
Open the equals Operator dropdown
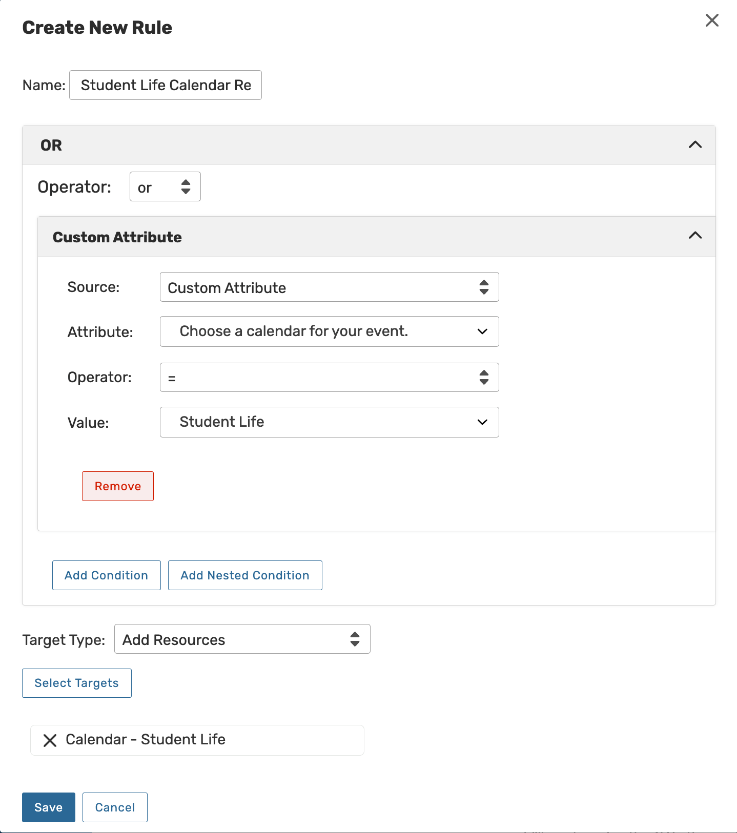[329, 378]
